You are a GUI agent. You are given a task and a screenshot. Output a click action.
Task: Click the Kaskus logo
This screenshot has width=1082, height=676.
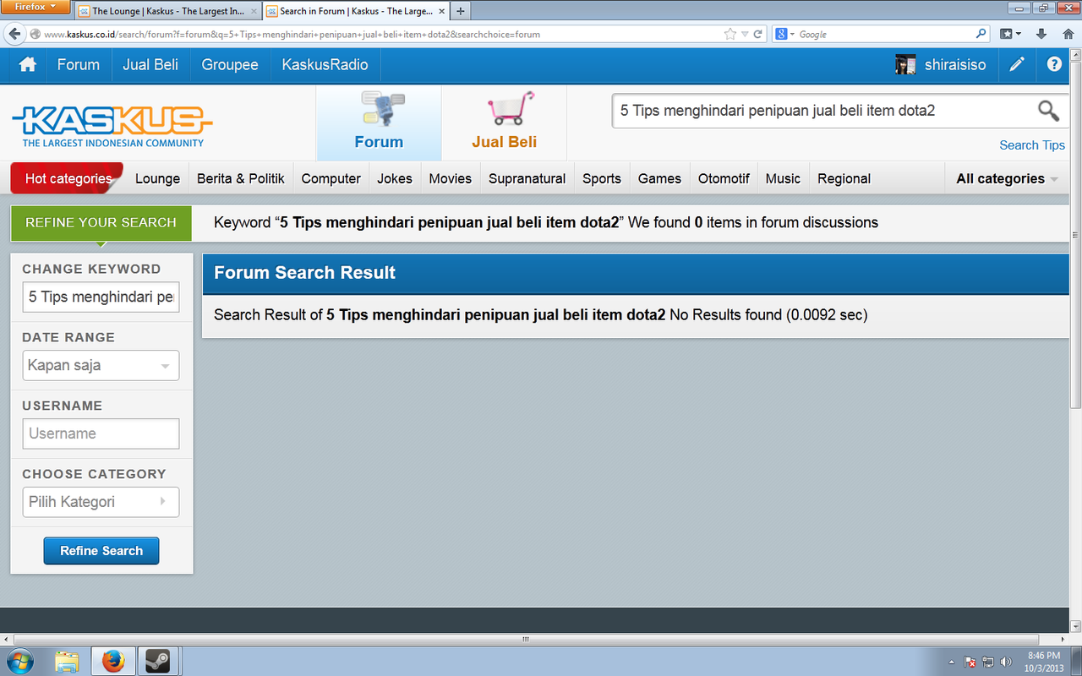click(112, 125)
